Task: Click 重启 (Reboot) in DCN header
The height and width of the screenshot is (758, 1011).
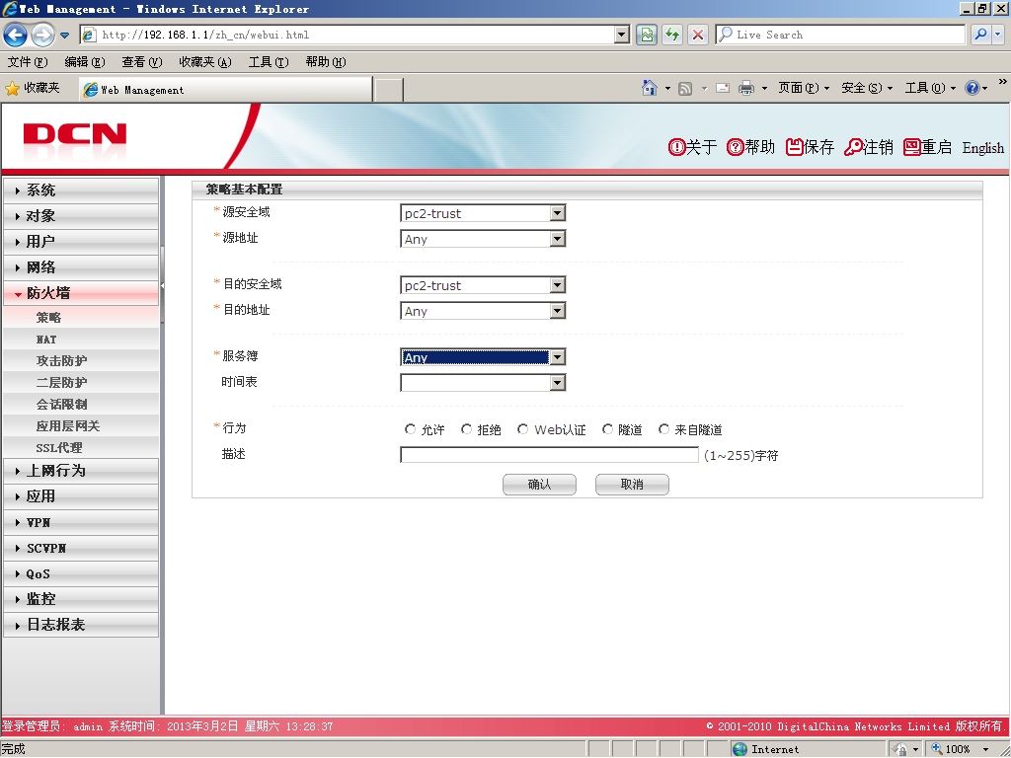Action: pyautogui.click(x=928, y=147)
